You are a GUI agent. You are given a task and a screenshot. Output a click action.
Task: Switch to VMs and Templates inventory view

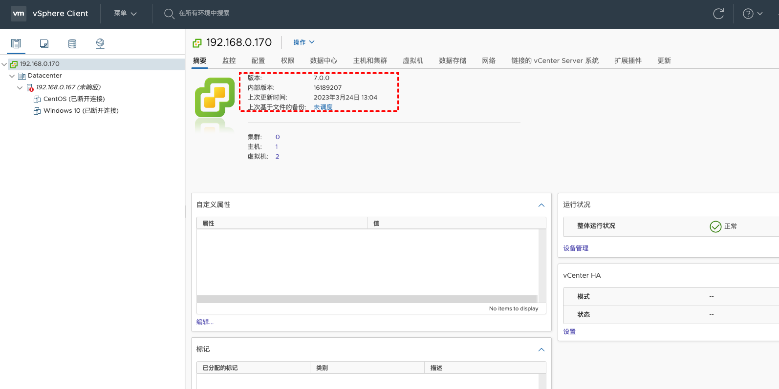(44, 44)
